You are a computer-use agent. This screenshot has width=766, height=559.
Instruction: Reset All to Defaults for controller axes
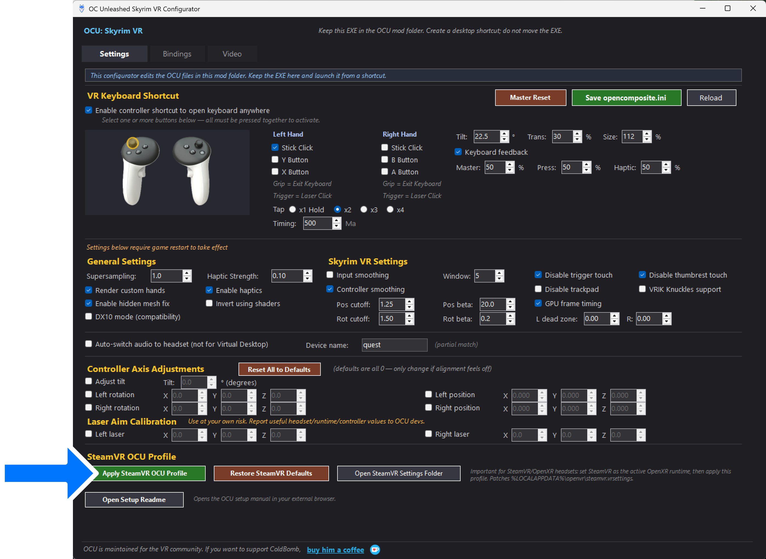tap(279, 369)
